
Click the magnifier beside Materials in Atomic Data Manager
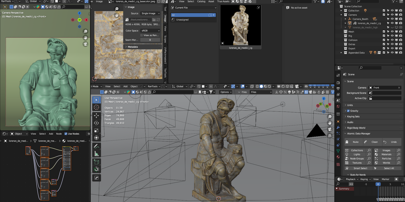tap(398, 155)
